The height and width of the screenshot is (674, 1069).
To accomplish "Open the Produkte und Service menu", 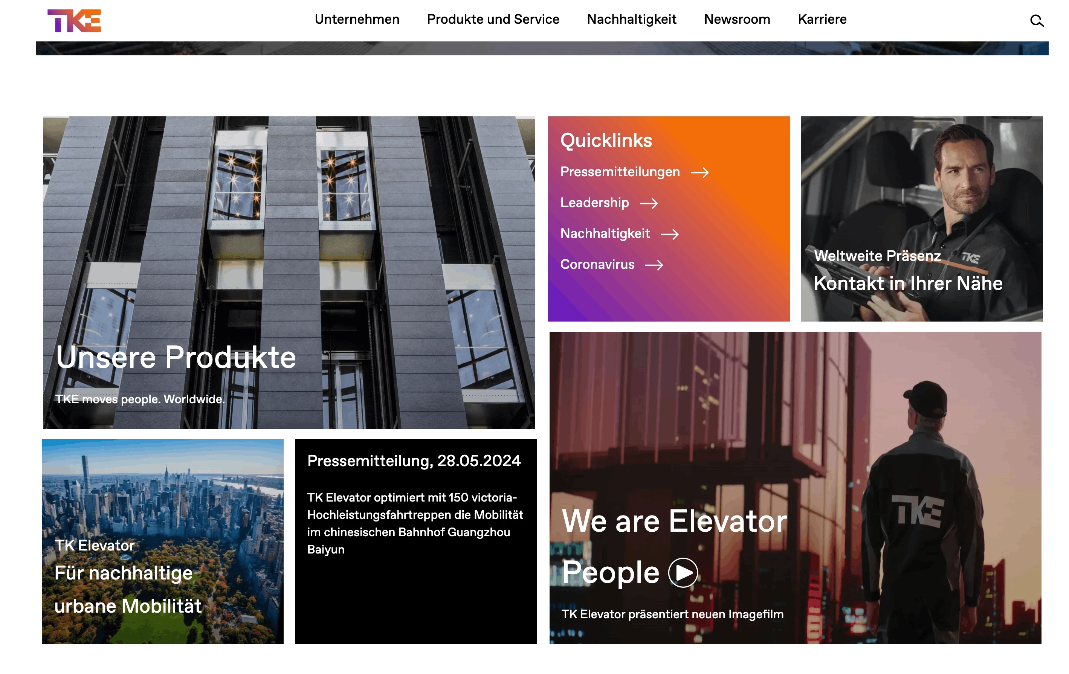I will point(493,20).
